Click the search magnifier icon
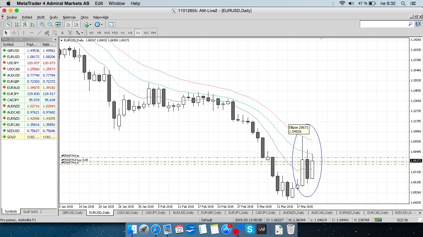Screen dimensions: 423x237 click(x=411, y=24)
